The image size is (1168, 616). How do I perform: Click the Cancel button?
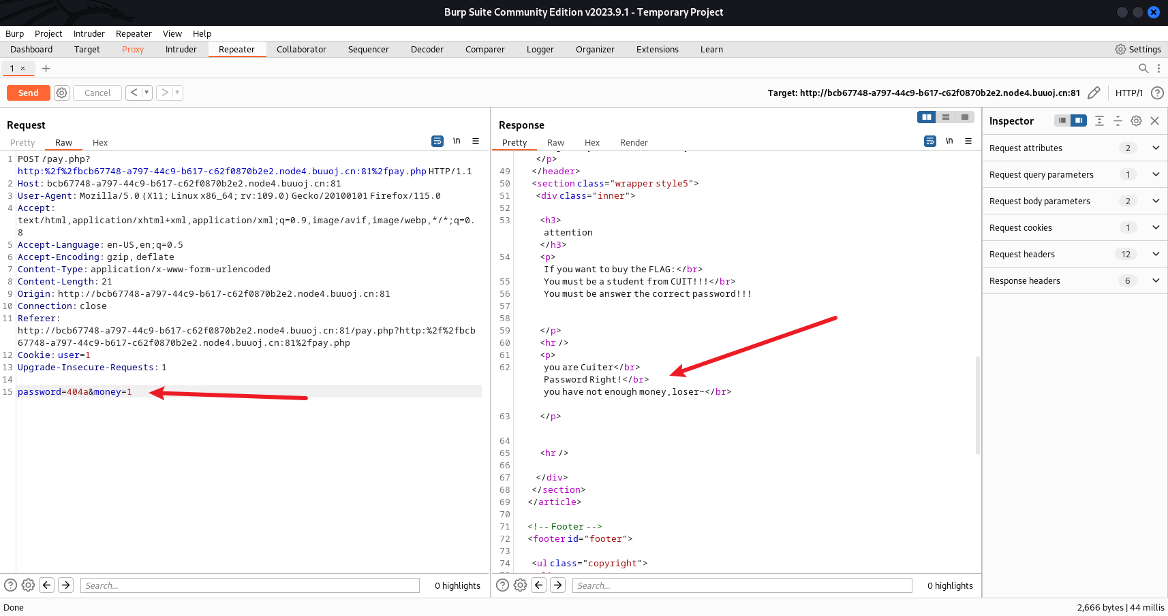coord(97,93)
